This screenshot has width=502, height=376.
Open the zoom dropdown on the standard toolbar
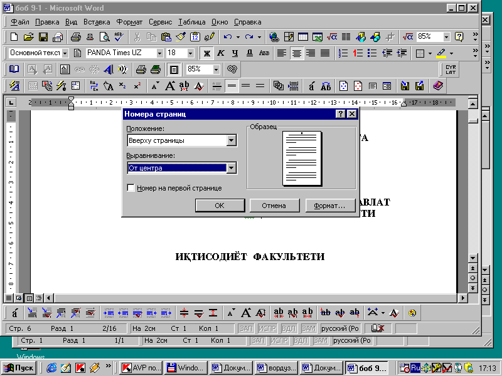click(446, 37)
